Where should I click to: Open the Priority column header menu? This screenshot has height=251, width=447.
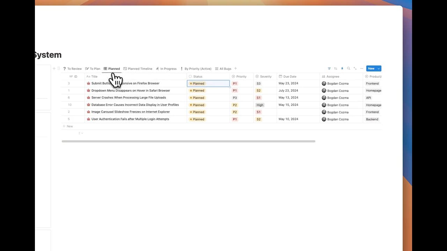click(241, 76)
